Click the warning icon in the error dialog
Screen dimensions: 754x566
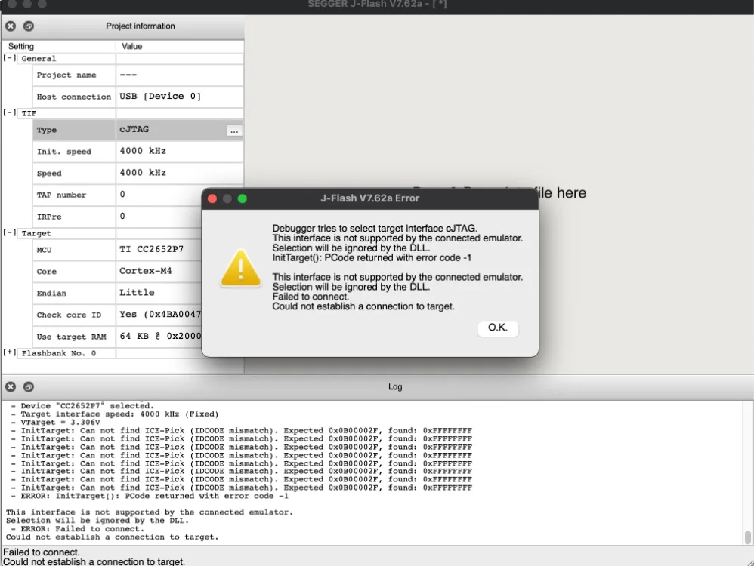[x=240, y=268]
